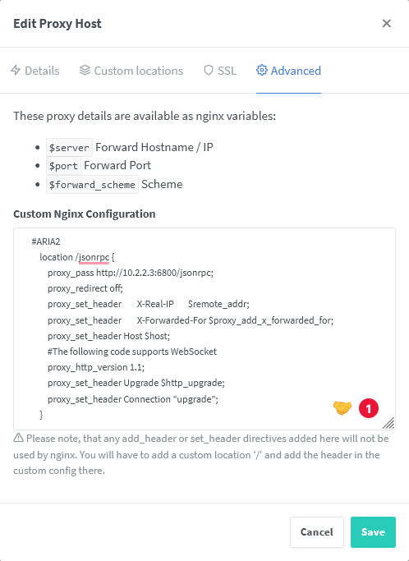
Task: Click the layers icon for Custom locations
Action: (x=85, y=70)
